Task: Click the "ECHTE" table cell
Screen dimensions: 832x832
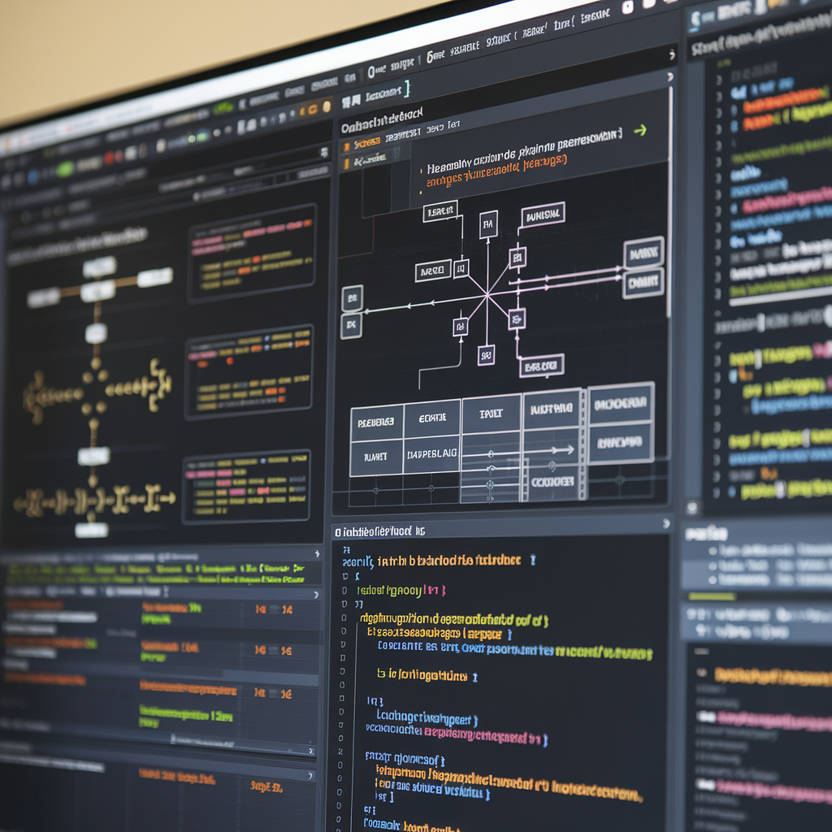Action: [x=432, y=418]
